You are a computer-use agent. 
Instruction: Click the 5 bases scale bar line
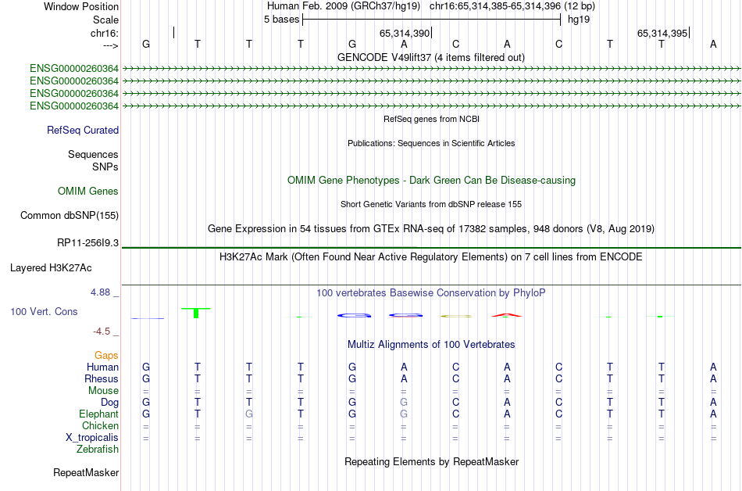(432, 20)
